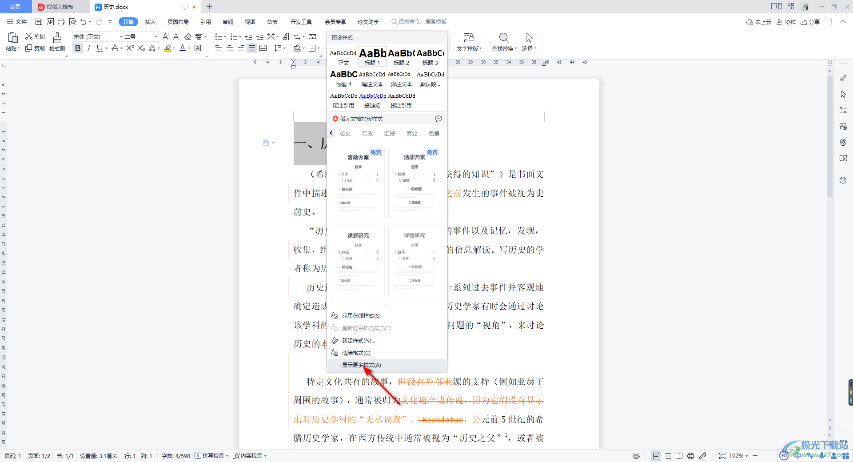Image resolution: width=853 pixels, height=462 pixels.
Task: Click the Copy (复制) button
Action: (35, 48)
